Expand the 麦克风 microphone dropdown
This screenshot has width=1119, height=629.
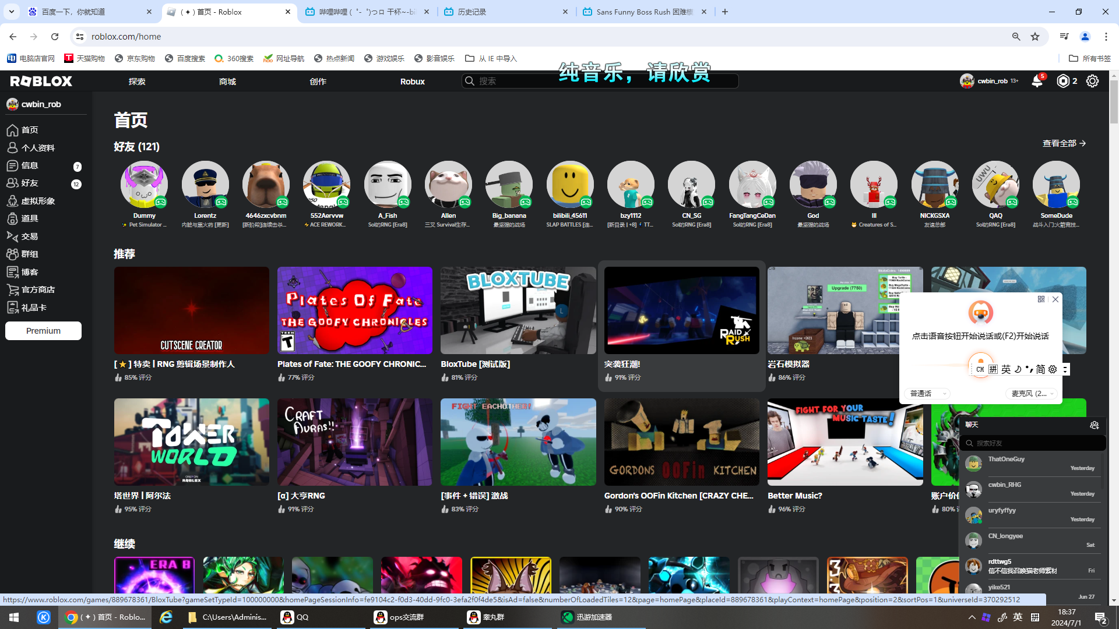point(1033,394)
